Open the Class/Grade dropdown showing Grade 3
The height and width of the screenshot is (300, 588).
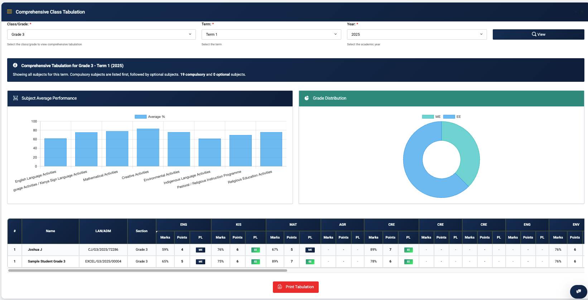click(101, 34)
